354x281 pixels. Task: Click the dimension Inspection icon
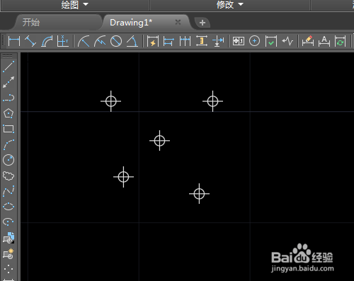click(271, 41)
